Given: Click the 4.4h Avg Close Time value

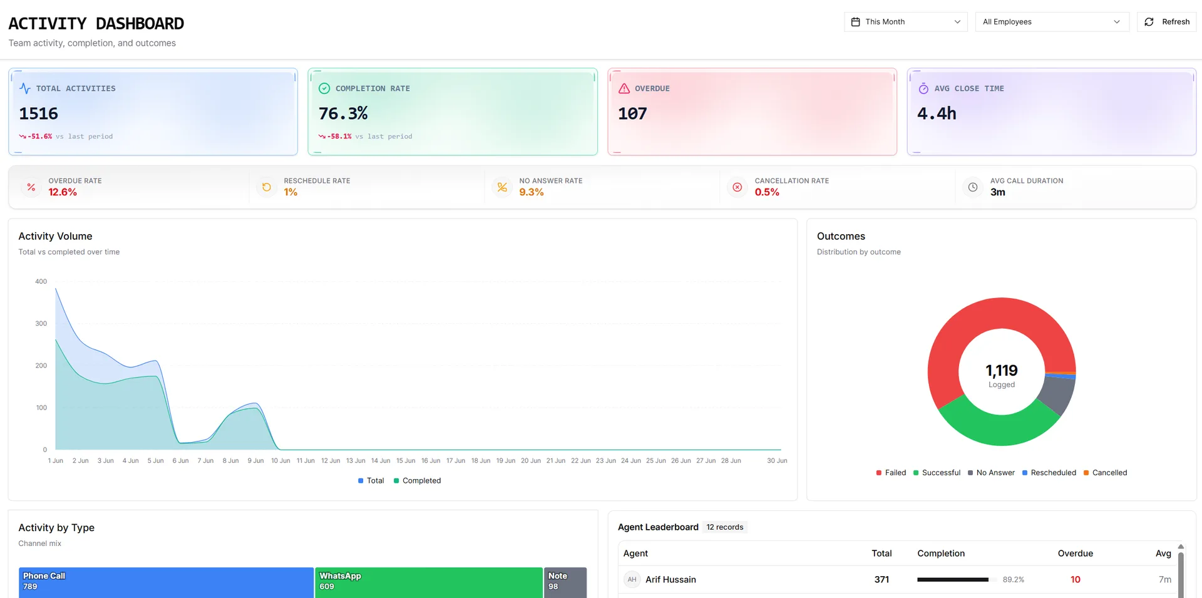Looking at the screenshot, I should (x=937, y=113).
